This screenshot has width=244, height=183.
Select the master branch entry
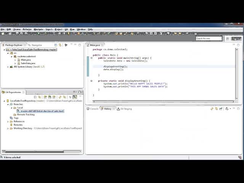40,111
